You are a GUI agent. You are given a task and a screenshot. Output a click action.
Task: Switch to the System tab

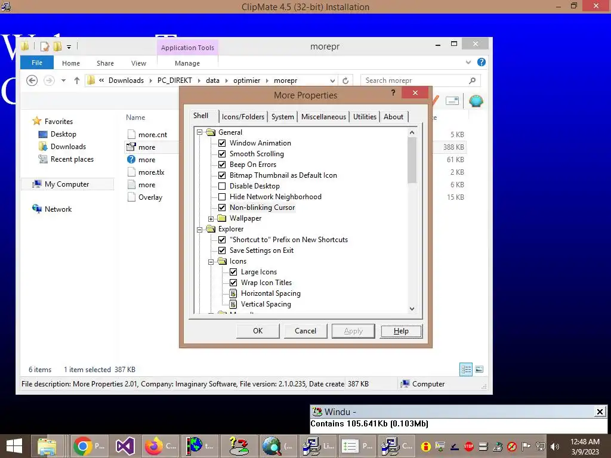(282, 117)
